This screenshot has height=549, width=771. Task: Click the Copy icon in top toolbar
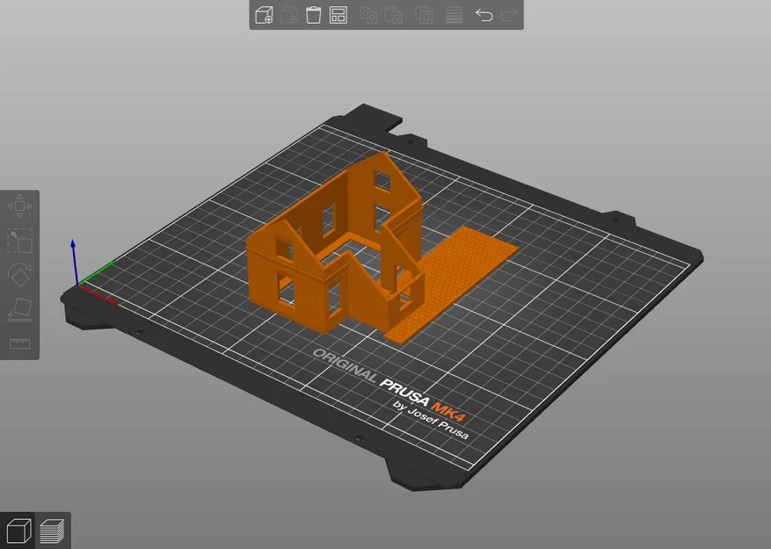point(368,15)
